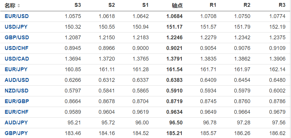Open the GBP/JPY link
291x138 pixels.
[16, 133]
